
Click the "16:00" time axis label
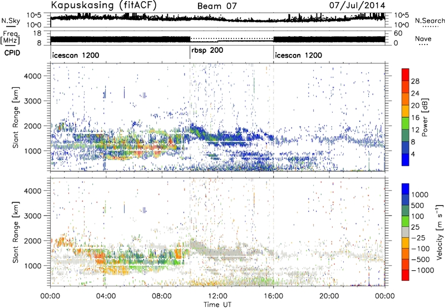[273, 296]
